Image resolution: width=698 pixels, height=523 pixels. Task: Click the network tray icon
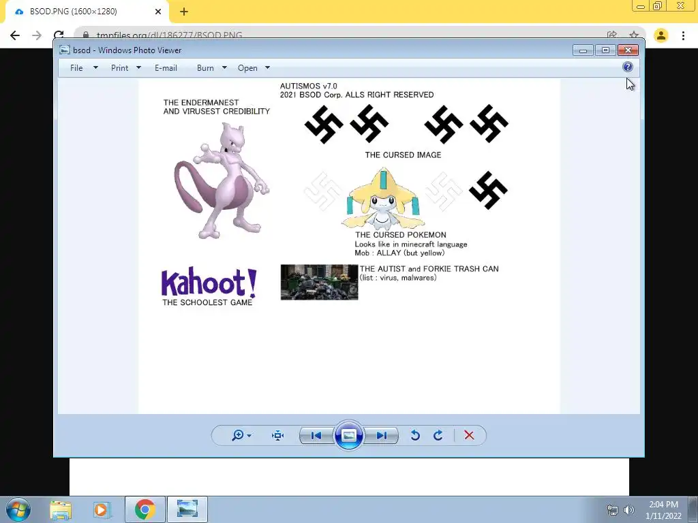613,510
